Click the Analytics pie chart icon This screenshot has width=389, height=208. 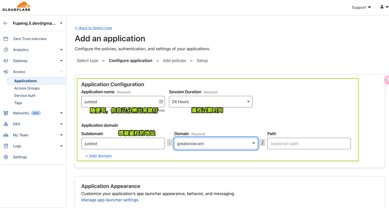[x=6, y=50]
